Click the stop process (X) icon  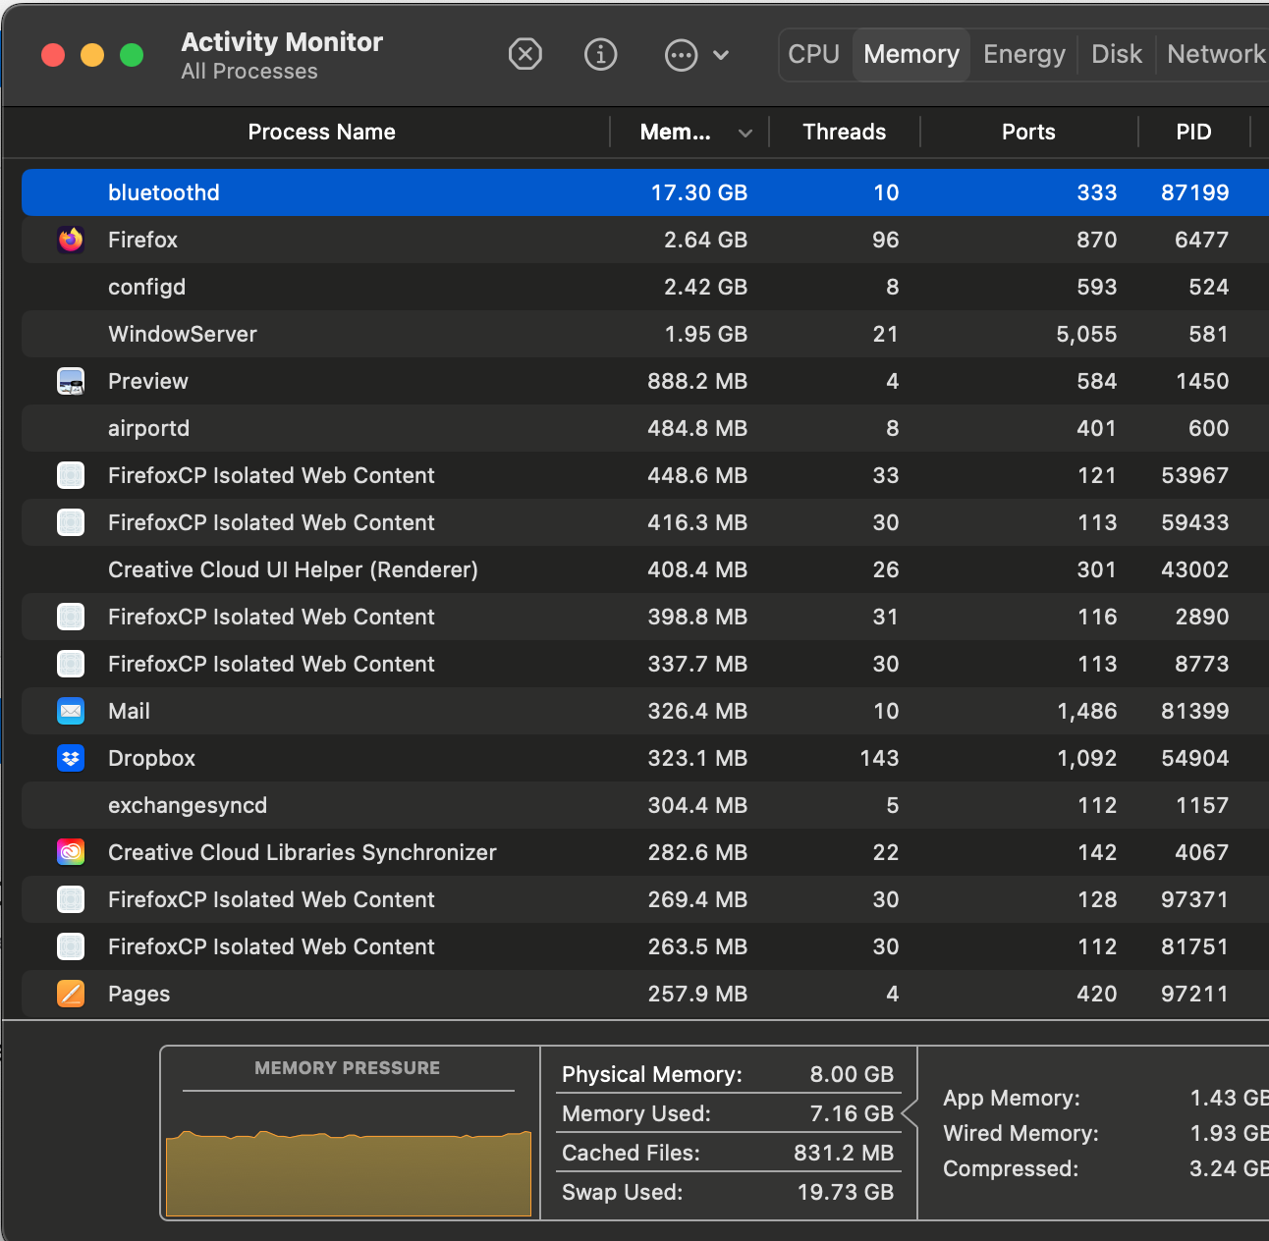click(525, 55)
